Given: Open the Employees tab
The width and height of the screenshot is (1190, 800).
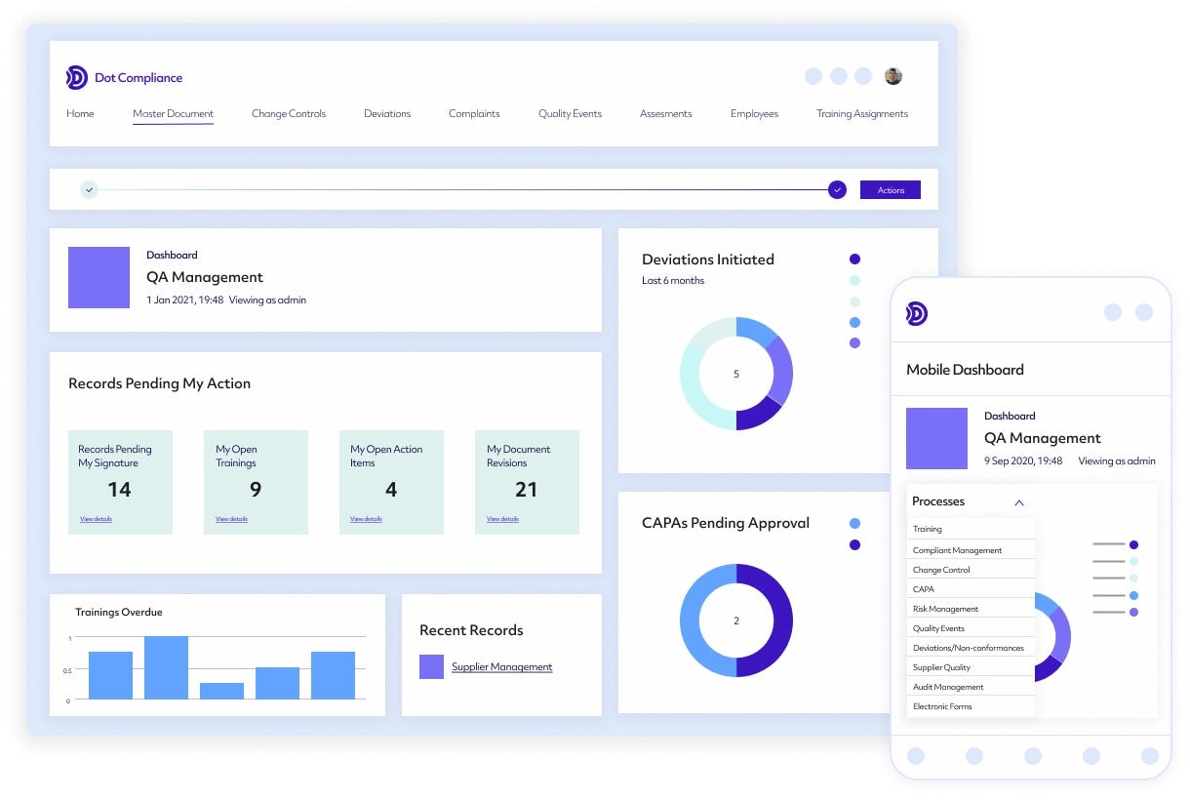Looking at the screenshot, I should (753, 113).
